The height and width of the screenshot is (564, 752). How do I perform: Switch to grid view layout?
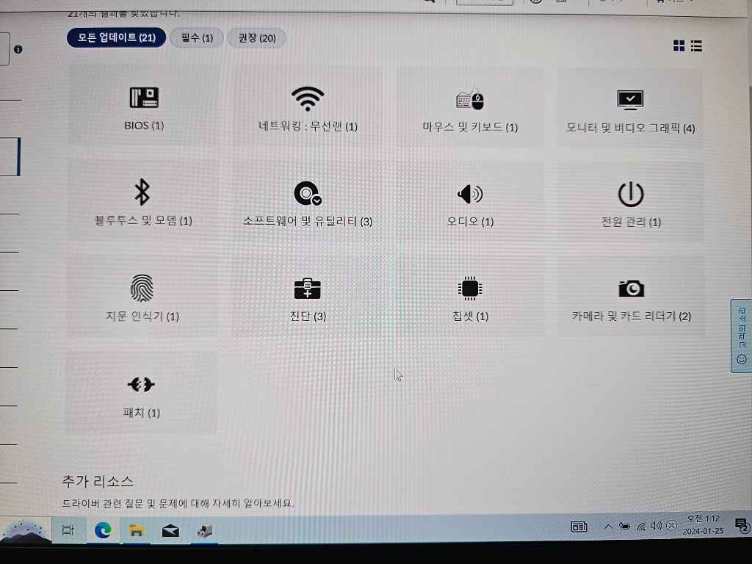click(679, 46)
